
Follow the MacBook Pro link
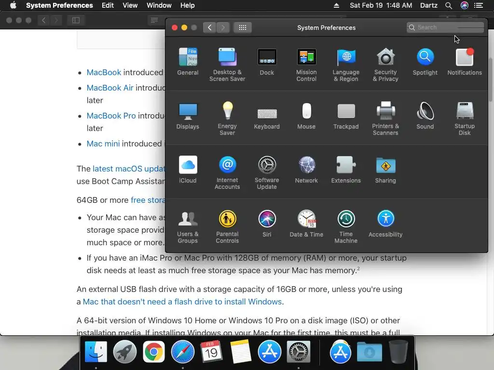pyautogui.click(x=111, y=116)
